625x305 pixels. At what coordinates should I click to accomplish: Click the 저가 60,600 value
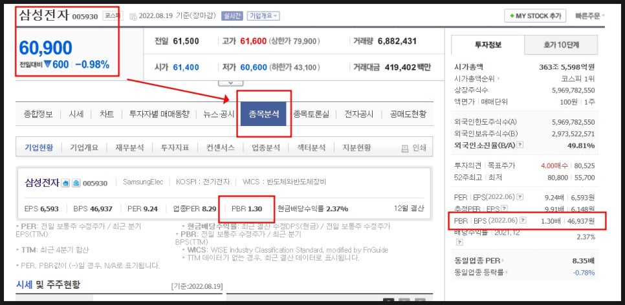click(254, 67)
